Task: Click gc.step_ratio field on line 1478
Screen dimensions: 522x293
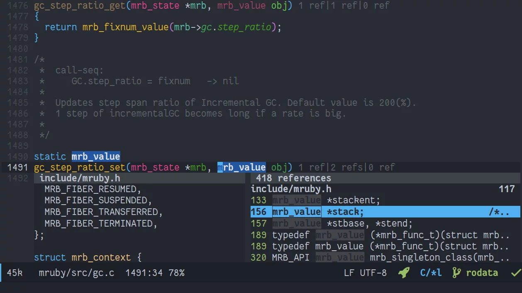Action: [x=236, y=27]
